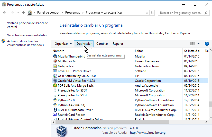Select the first Prerequisites for SSDT icon
The width and height of the screenshot is (212, 137).
click(55, 90)
